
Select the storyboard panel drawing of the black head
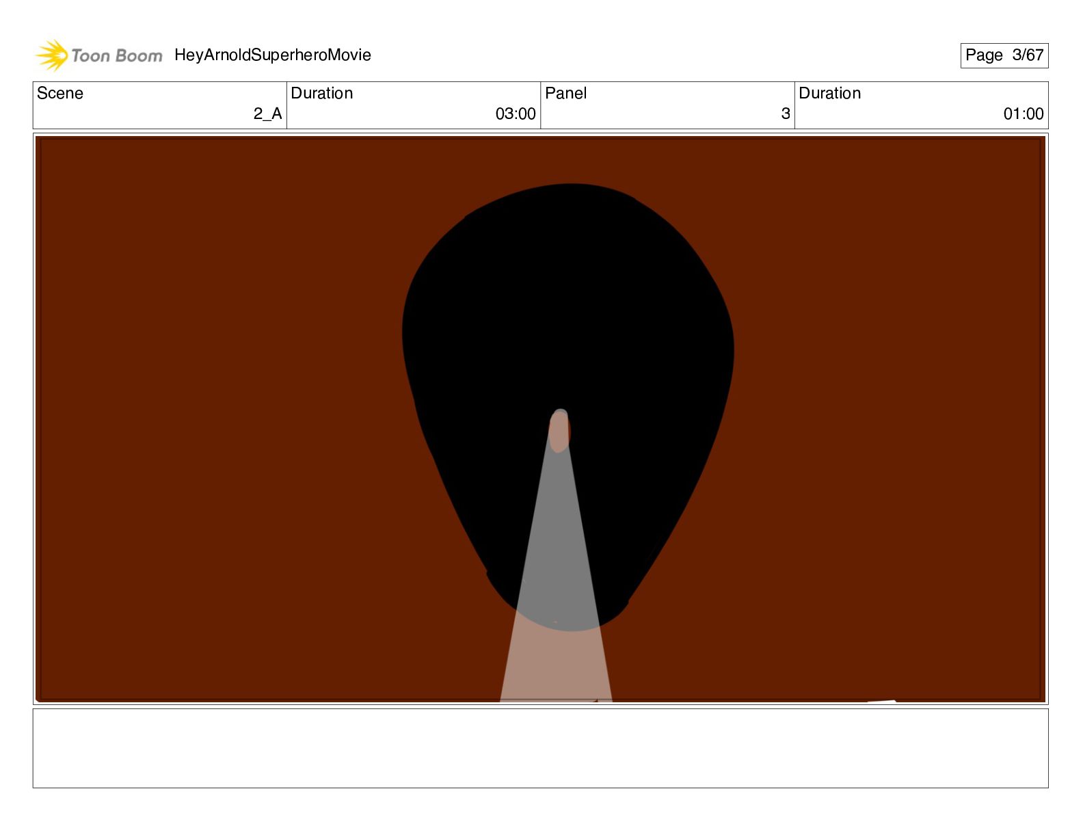click(541, 419)
